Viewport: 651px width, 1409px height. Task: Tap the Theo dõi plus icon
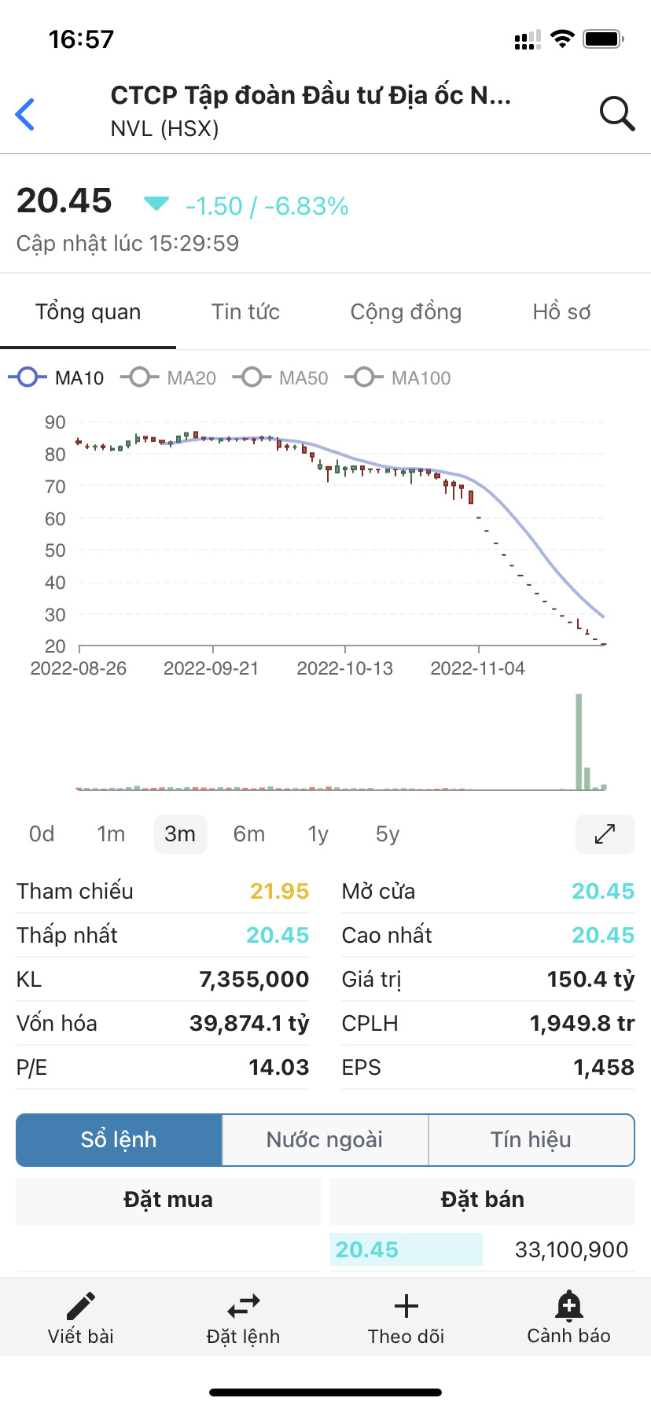pos(406,1306)
